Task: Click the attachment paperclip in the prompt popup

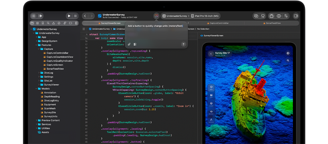Action: (129, 44)
